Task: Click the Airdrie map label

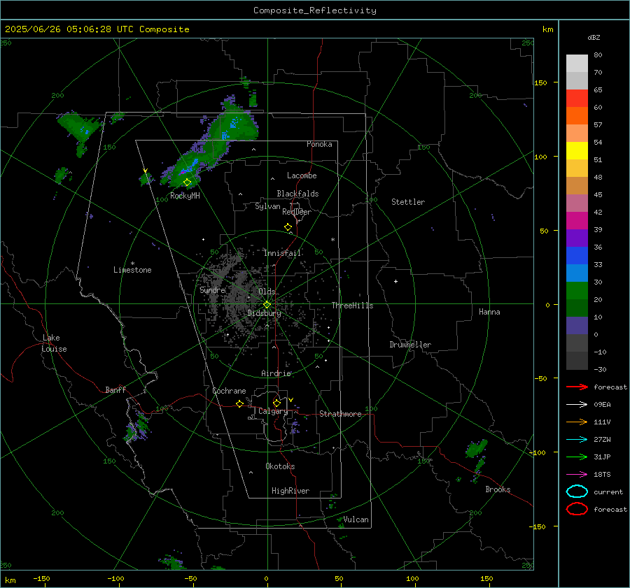Action: pyautogui.click(x=276, y=373)
